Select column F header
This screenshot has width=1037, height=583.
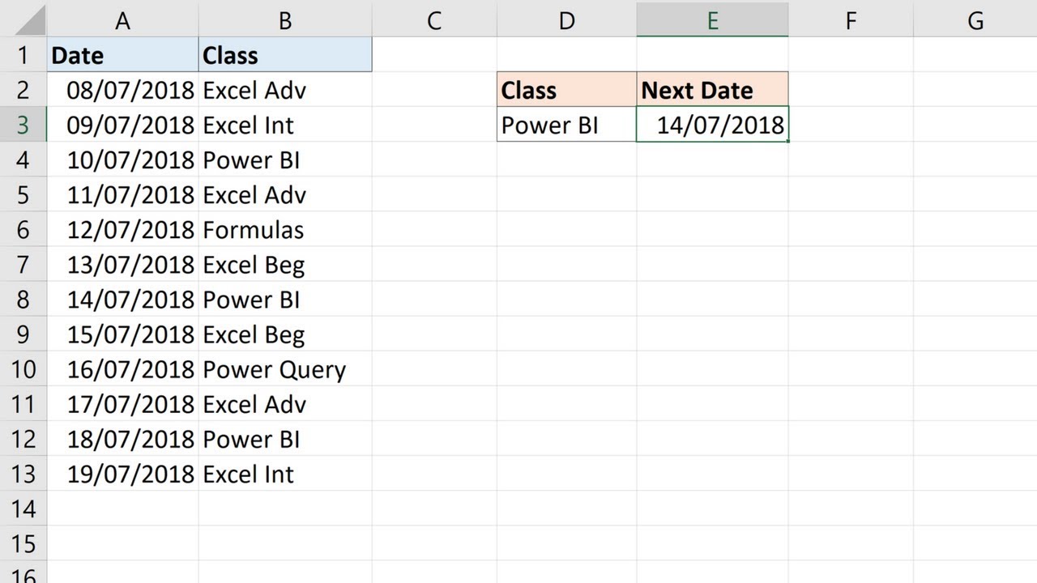(x=851, y=20)
